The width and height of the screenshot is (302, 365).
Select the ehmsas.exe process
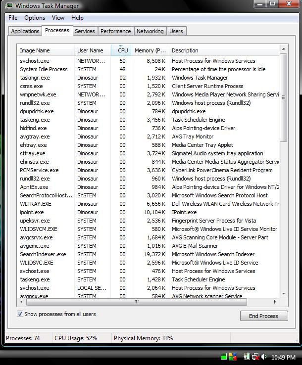148,162
